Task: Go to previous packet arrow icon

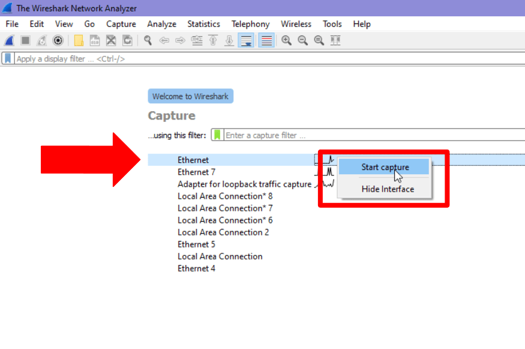Action: pyautogui.click(x=164, y=41)
